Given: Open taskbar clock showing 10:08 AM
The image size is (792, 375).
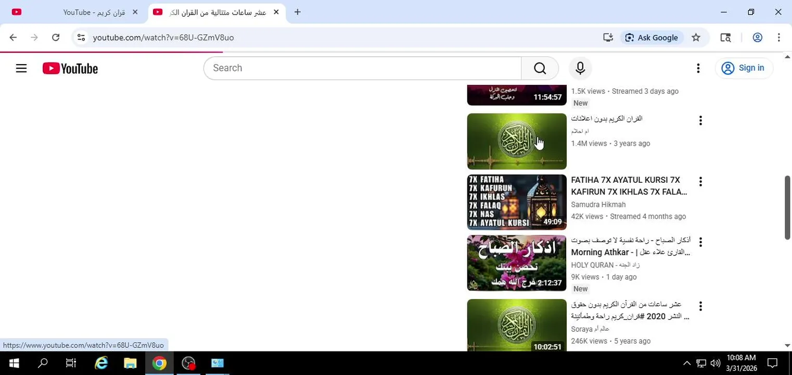Looking at the screenshot, I should click(x=742, y=363).
